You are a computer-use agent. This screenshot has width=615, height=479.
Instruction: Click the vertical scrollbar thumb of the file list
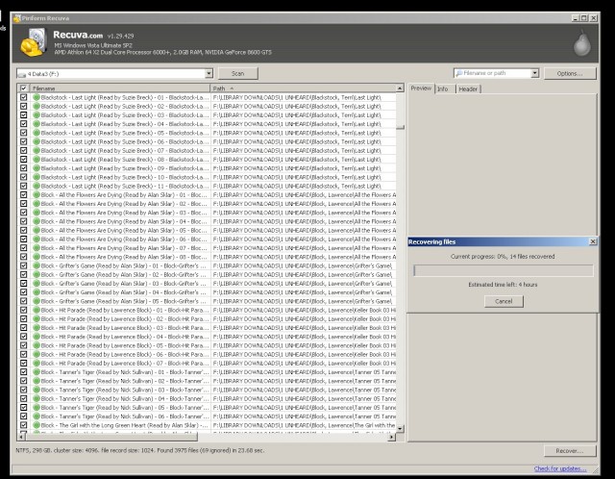tap(400, 127)
